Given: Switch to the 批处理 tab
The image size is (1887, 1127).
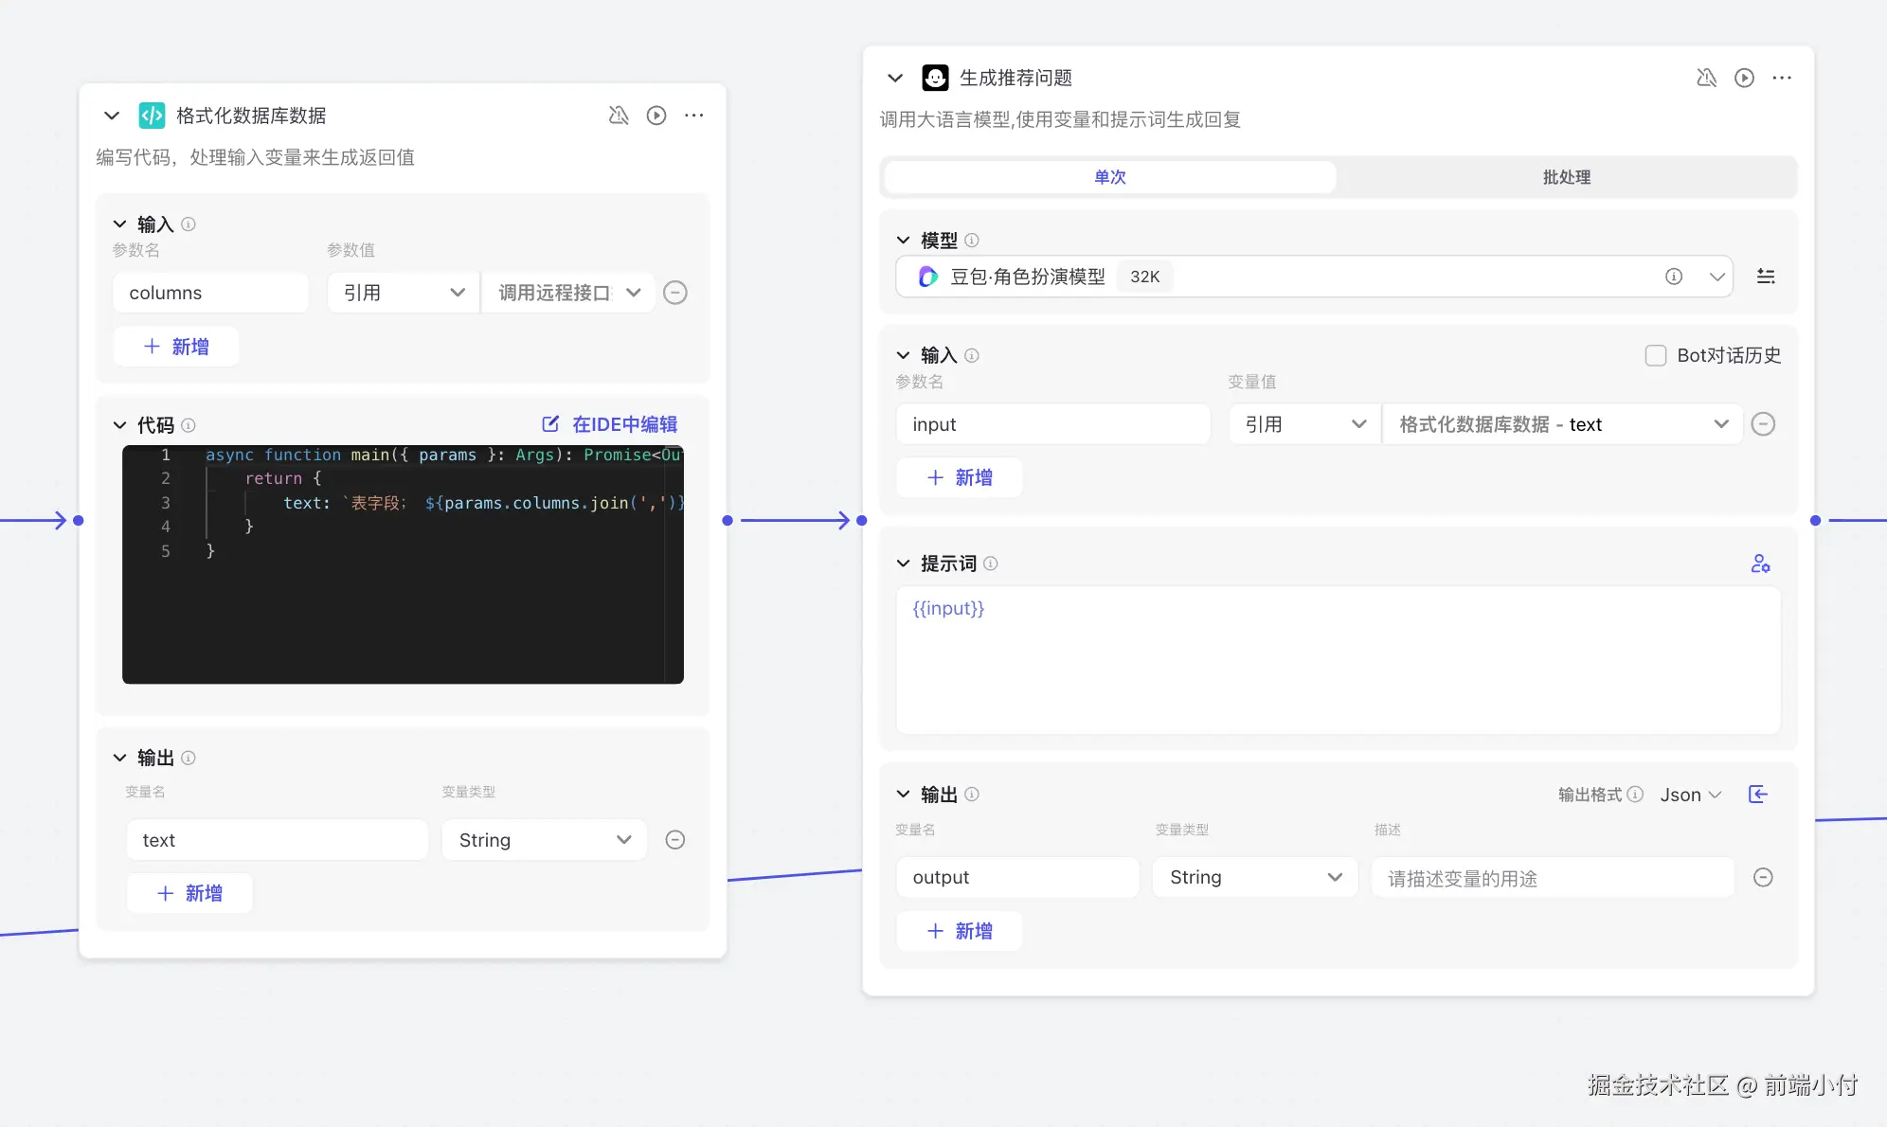Looking at the screenshot, I should pos(1566,177).
